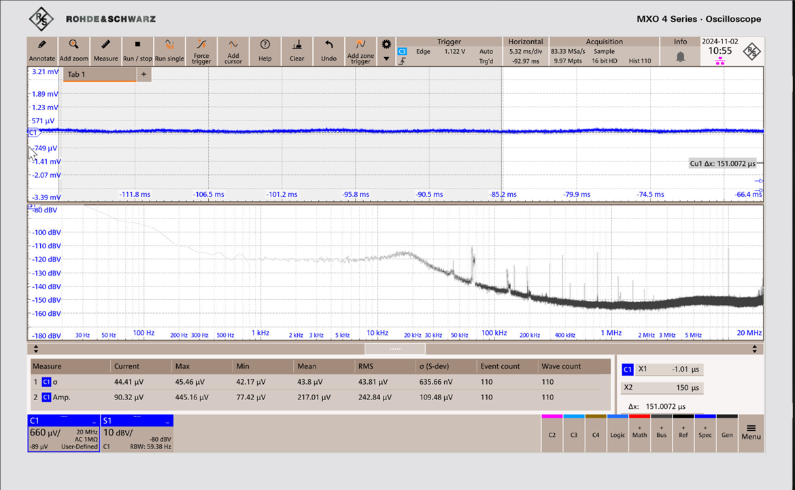
Task: Click the 83.33 MSa/s sample rate value
Action: click(x=568, y=51)
